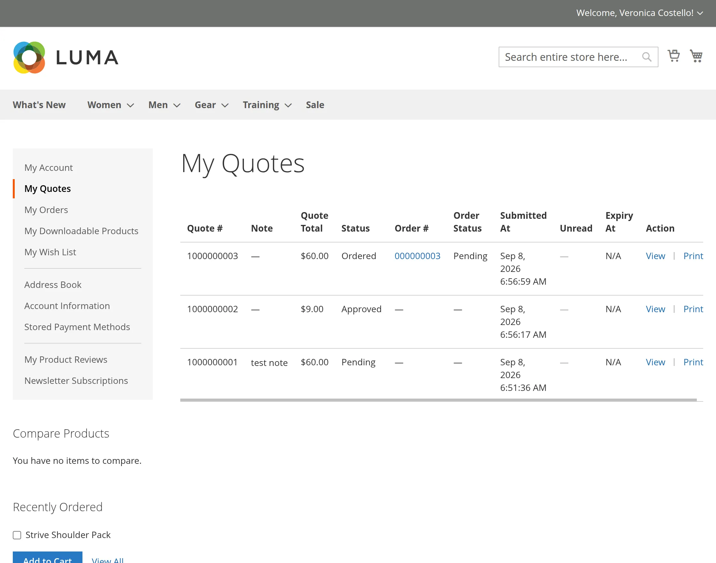Click quote number 1000000001 text
716x563 pixels.
click(x=213, y=362)
